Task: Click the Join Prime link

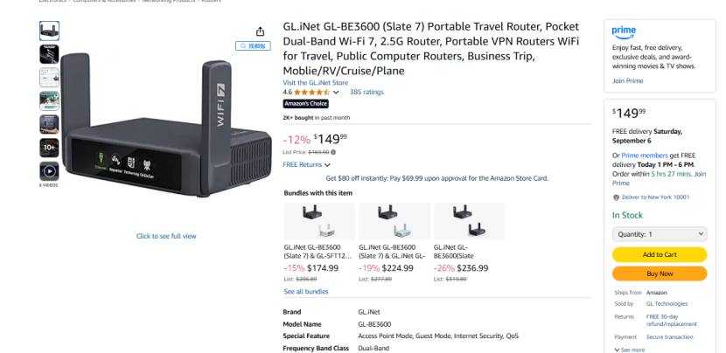Action: [x=627, y=80]
